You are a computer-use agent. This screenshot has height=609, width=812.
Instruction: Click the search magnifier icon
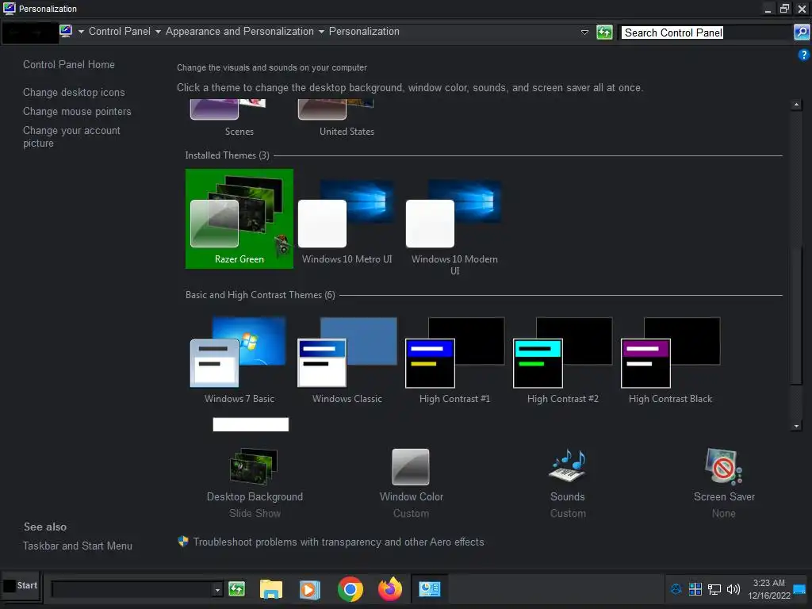tap(801, 32)
